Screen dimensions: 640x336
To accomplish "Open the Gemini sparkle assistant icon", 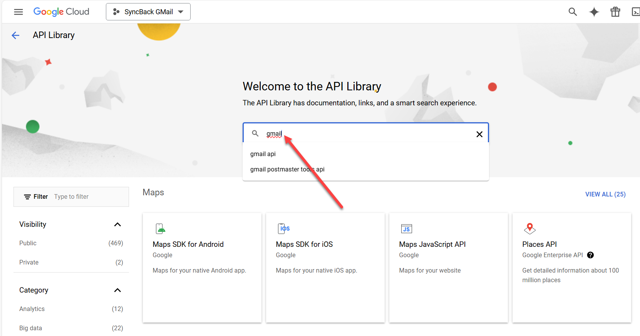I will click(594, 12).
